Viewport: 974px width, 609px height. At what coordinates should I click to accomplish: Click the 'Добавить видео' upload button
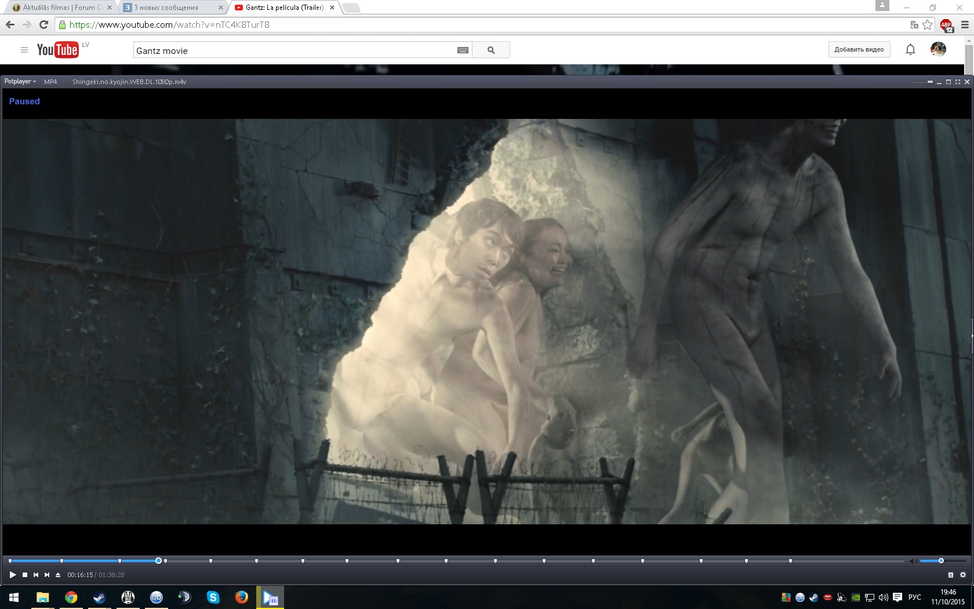[x=859, y=50]
